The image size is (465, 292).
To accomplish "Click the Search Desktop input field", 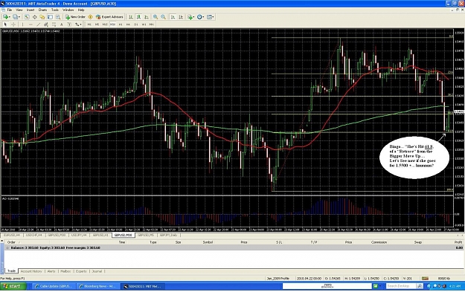I will (x=401, y=286).
